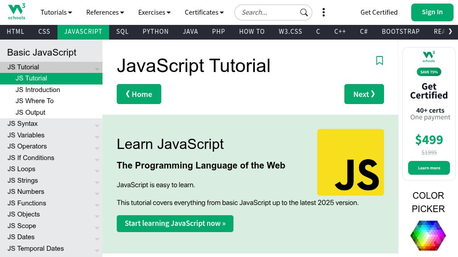Click the W3Schools logo in the ad card
This screenshot has height=257, width=458.
pyautogui.click(x=429, y=56)
